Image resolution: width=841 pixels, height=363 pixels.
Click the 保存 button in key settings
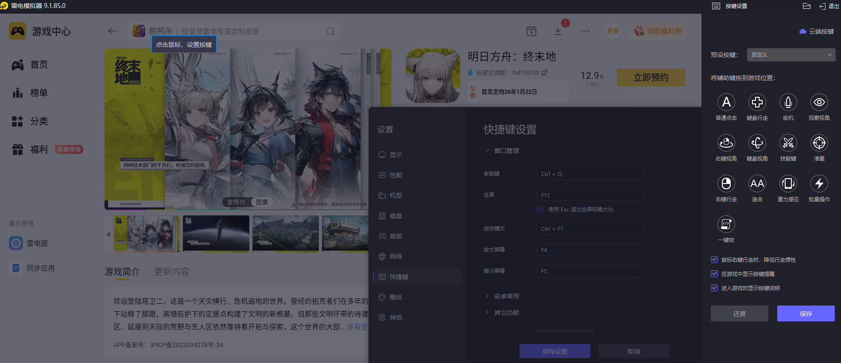pyautogui.click(x=806, y=313)
